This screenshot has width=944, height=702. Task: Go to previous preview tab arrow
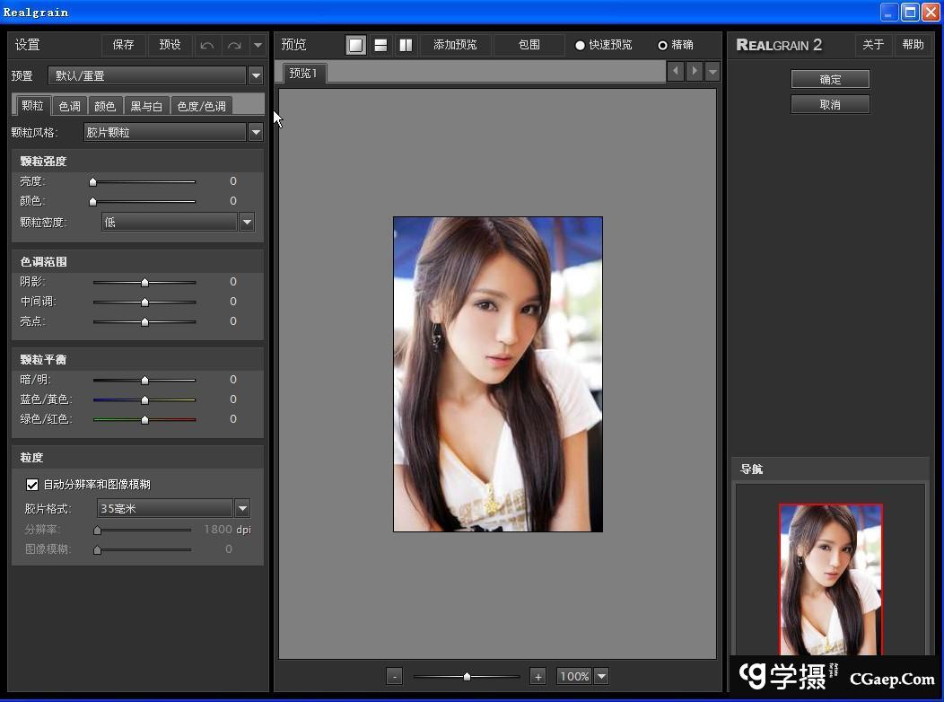(675, 71)
